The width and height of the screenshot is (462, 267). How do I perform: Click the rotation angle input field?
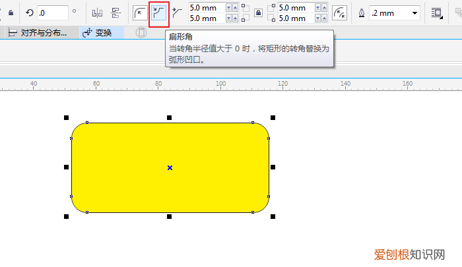(x=52, y=13)
